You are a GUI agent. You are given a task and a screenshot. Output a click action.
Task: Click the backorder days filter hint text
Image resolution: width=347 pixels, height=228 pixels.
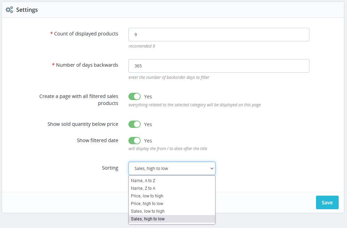tap(168, 77)
